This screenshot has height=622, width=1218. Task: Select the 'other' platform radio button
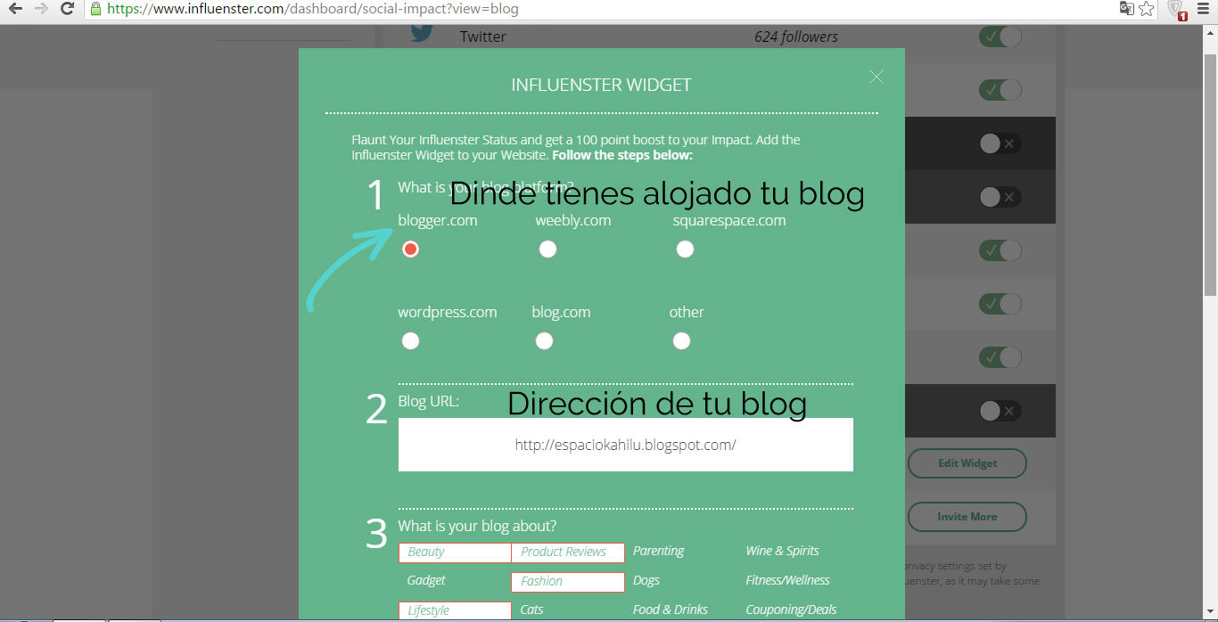point(681,341)
